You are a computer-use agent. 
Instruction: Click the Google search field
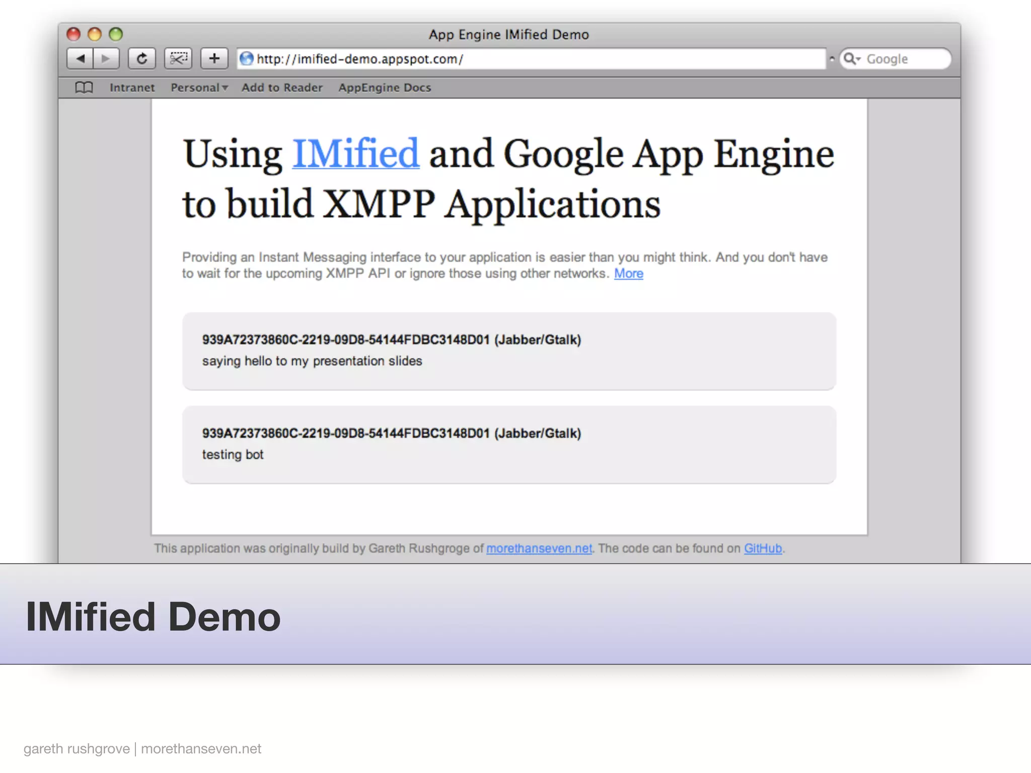(896, 59)
